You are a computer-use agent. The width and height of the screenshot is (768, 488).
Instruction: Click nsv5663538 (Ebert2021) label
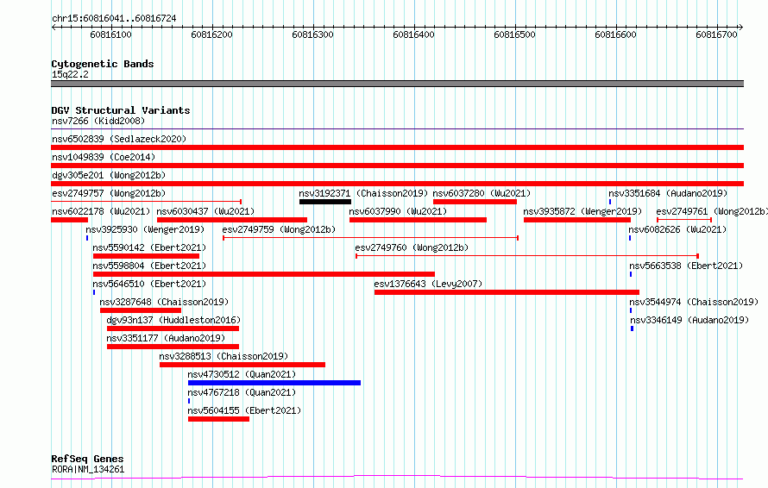[x=686, y=266]
